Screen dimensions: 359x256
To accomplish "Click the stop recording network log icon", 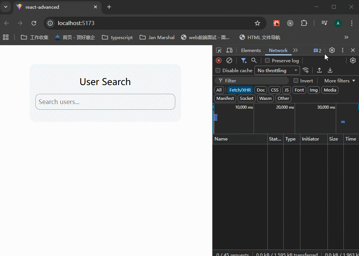I will coord(219,60).
